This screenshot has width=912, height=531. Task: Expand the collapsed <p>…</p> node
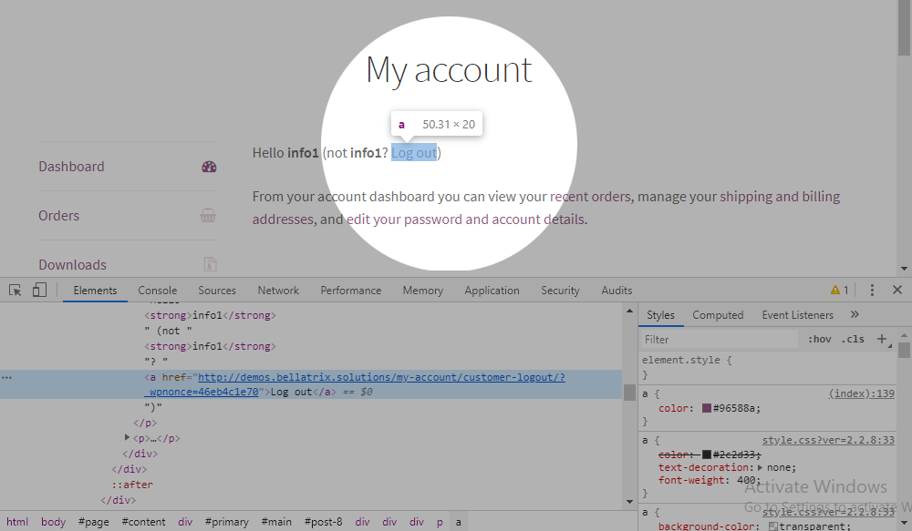(127, 437)
